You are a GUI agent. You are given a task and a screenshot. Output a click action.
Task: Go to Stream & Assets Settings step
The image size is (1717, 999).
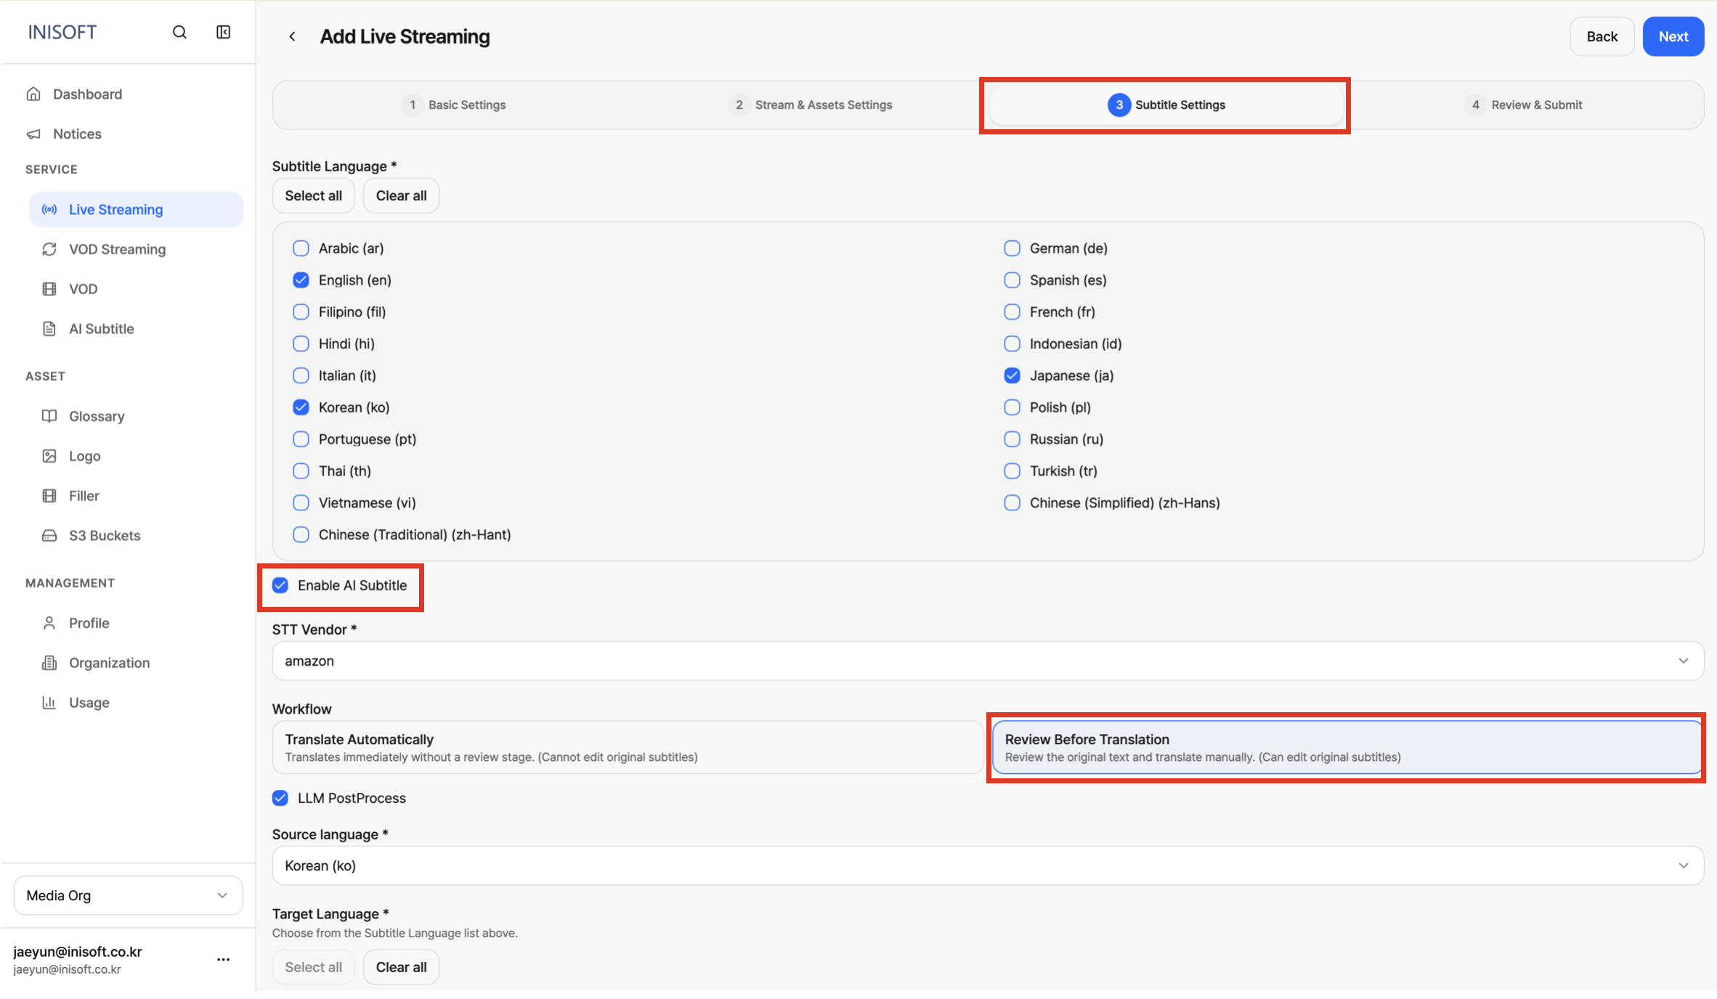pyautogui.click(x=811, y=105)
